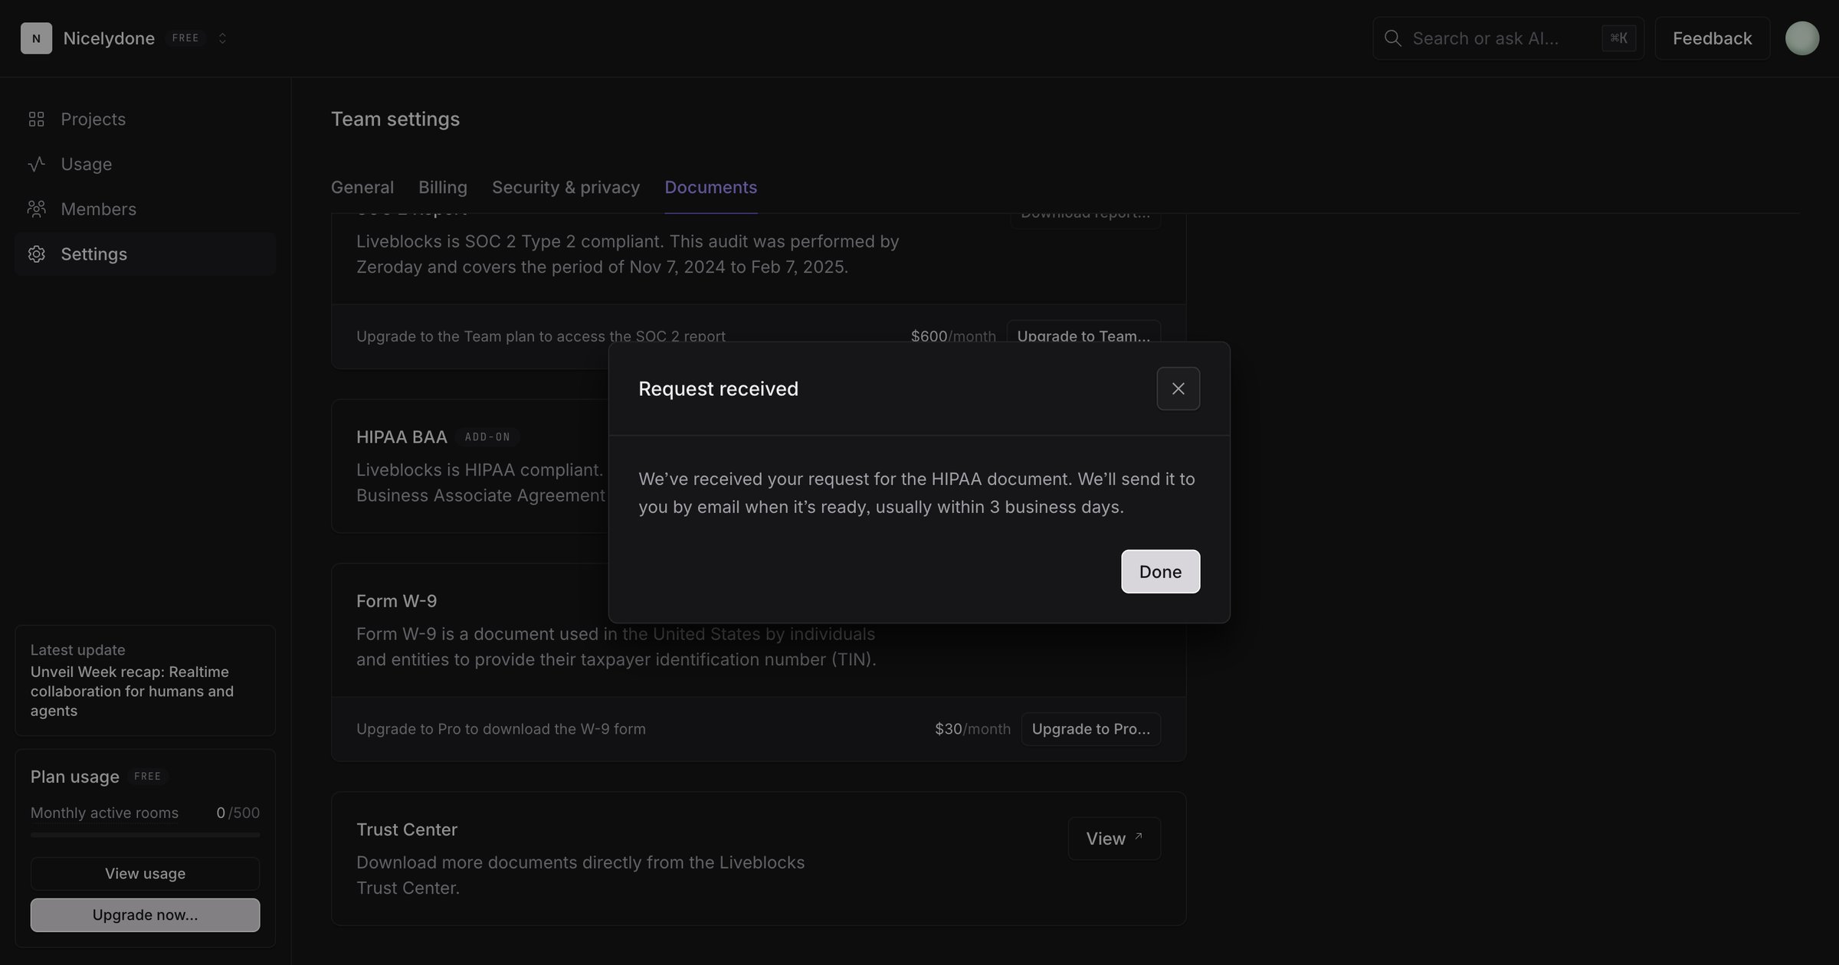Open the Security & privacy tab
The width and height of the screenshot is (1839, 965).
tap(565, 188)
